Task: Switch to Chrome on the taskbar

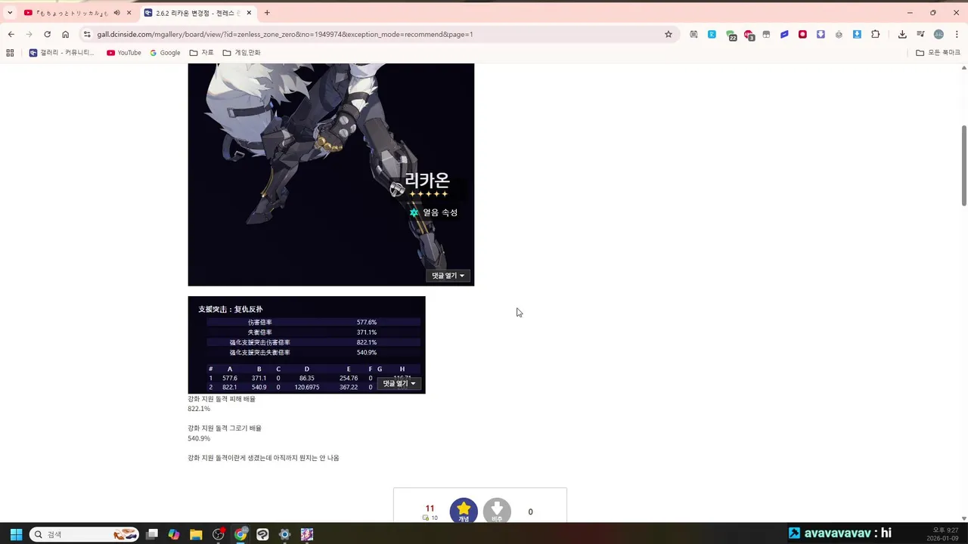Action: [240, 534]
